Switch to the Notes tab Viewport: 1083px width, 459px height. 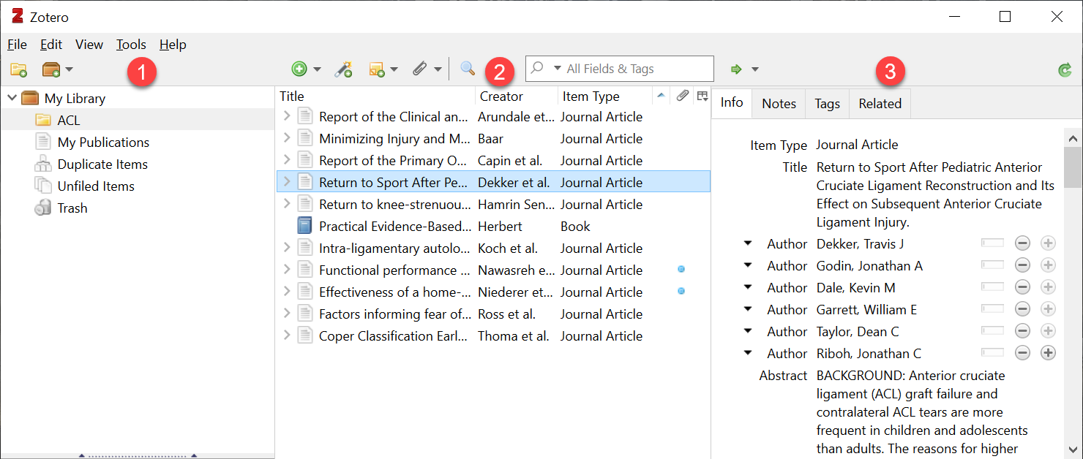779,104
